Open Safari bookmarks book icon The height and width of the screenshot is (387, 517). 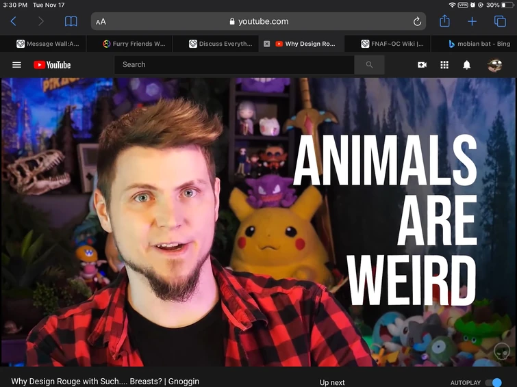(71, 21)
